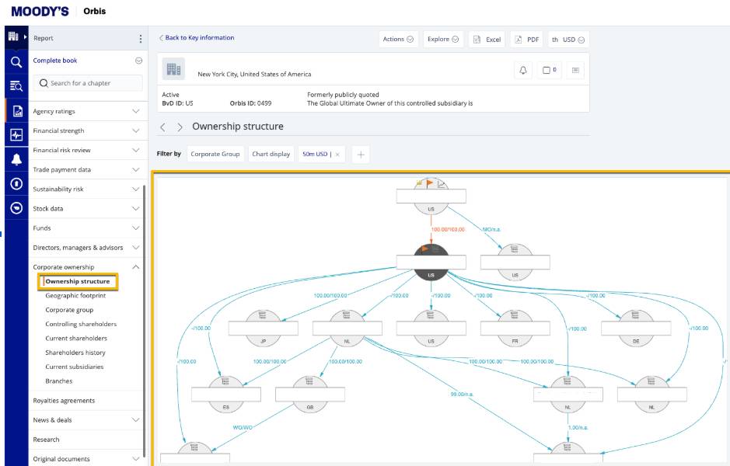
Task: Click the circular info icon in sidebar
Action: point(16,184)
